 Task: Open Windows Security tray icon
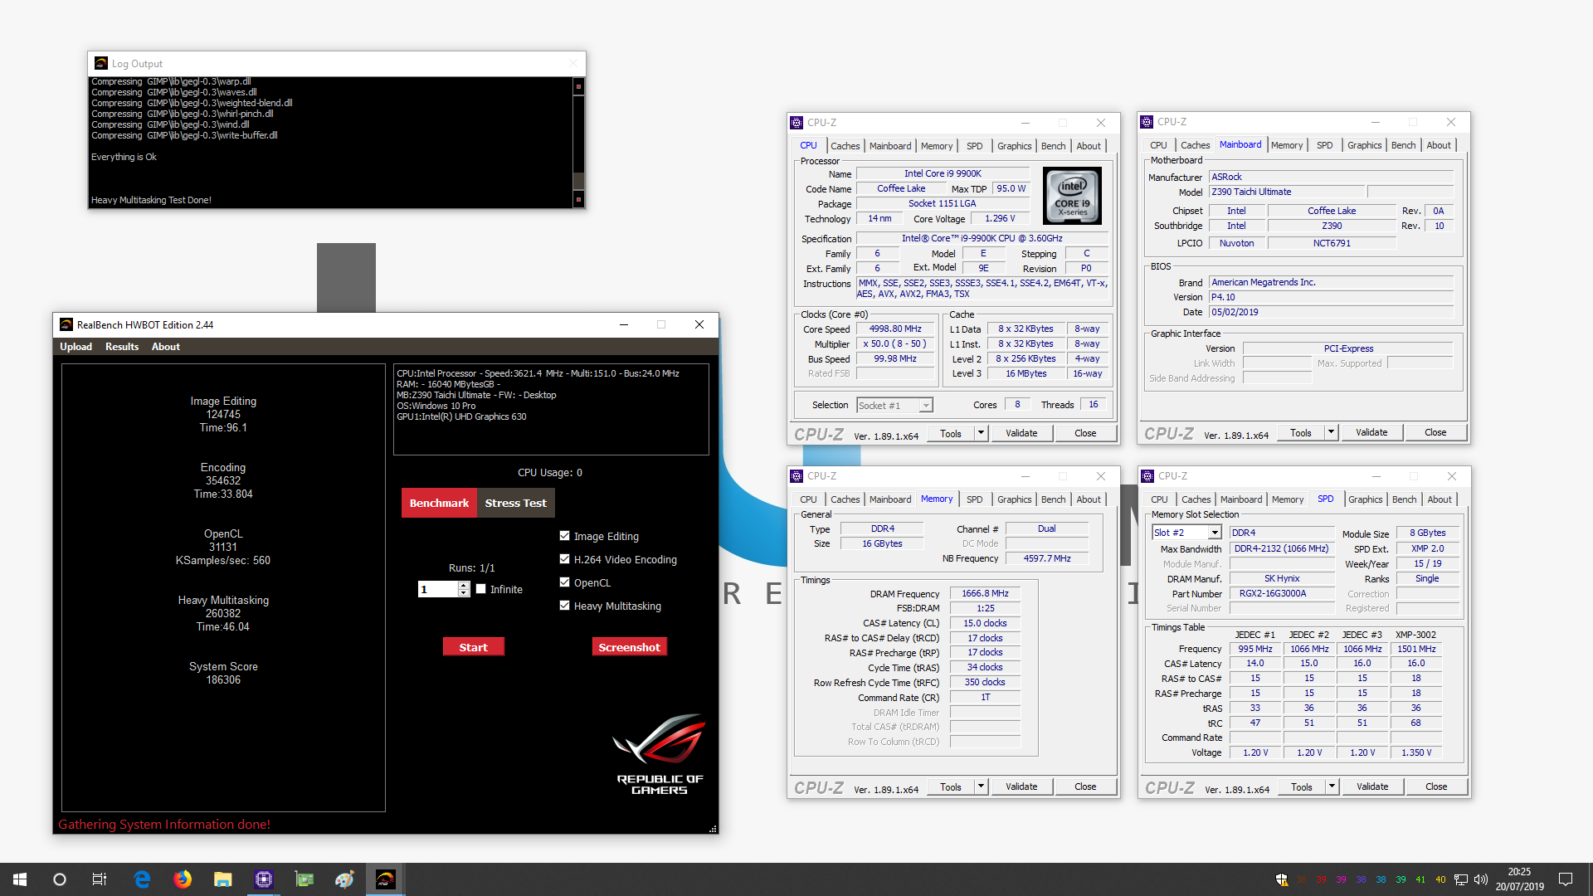(x=1282, y=879)
